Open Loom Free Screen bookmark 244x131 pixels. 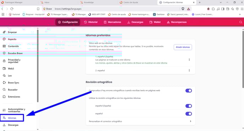202,14
